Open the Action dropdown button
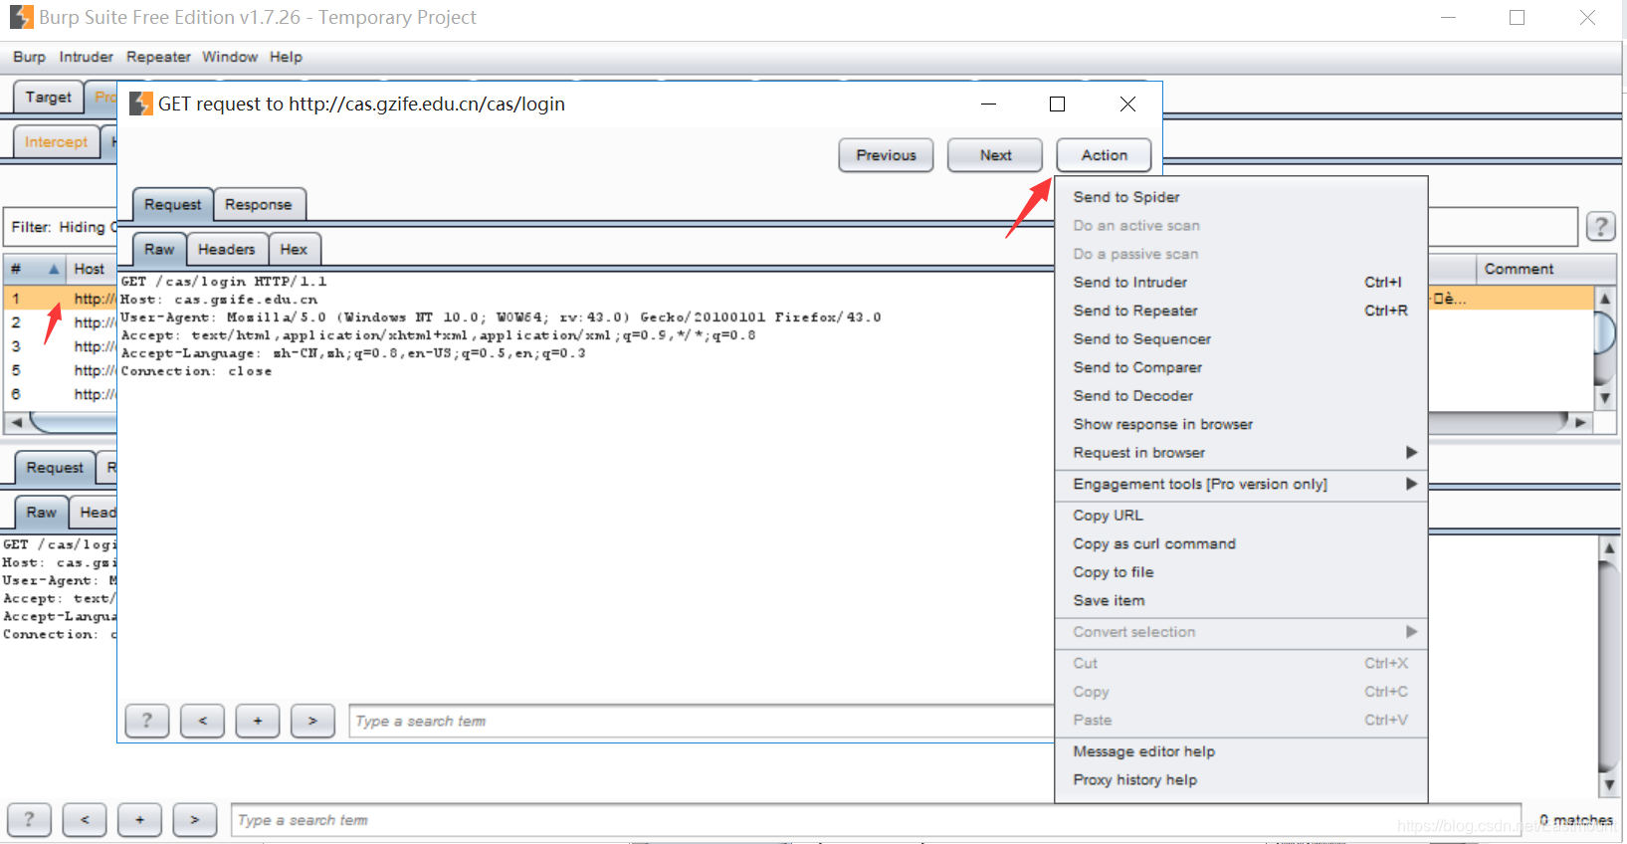1627x844 pixels. point(1105,155)
